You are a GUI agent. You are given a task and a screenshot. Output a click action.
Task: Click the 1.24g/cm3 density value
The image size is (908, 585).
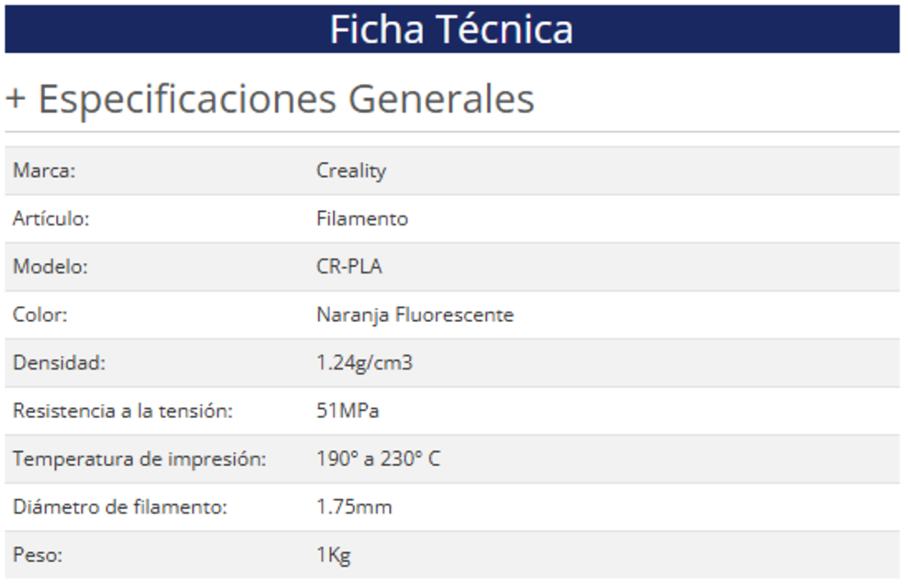[x=364, y=363]
